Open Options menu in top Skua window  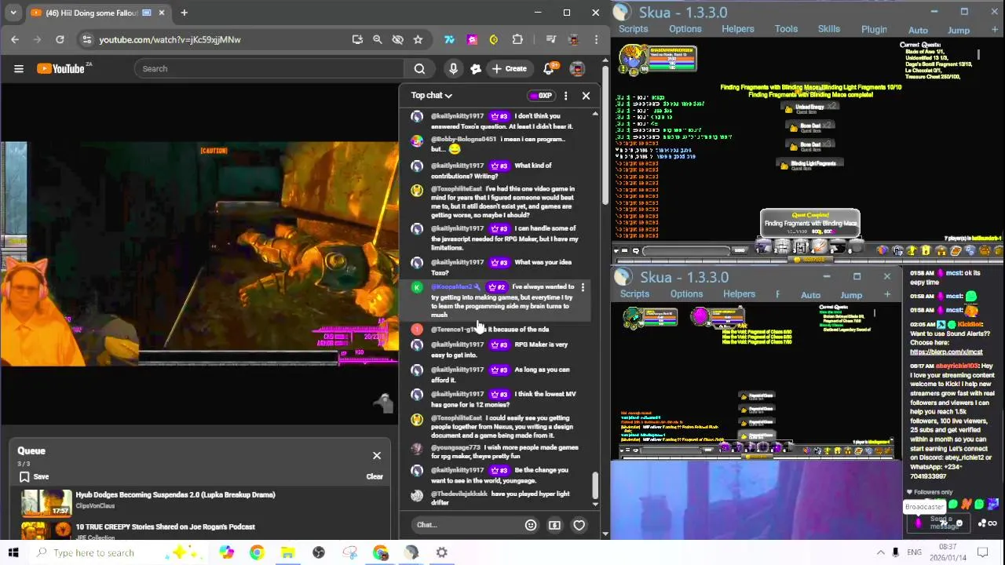point(685,29)
